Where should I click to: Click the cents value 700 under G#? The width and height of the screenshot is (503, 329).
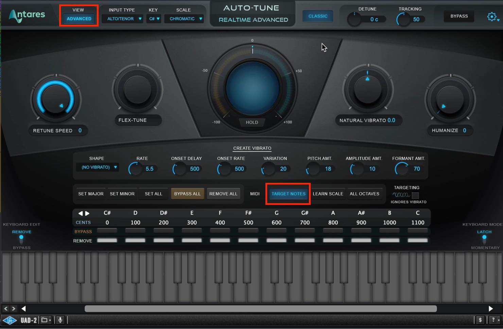tap(305, 222)
